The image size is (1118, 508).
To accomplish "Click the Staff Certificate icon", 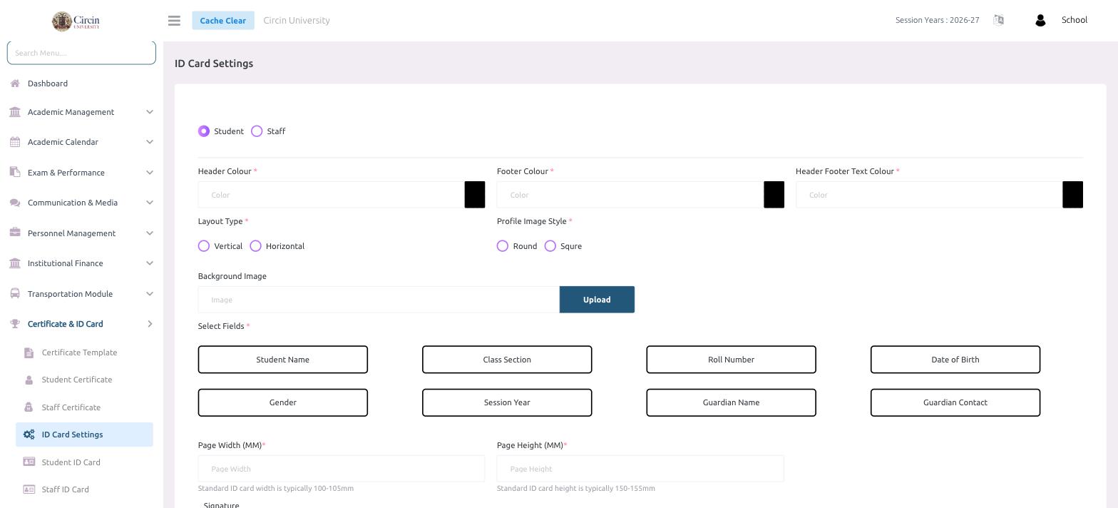I will pyautogui.click(x=29, y=407).
